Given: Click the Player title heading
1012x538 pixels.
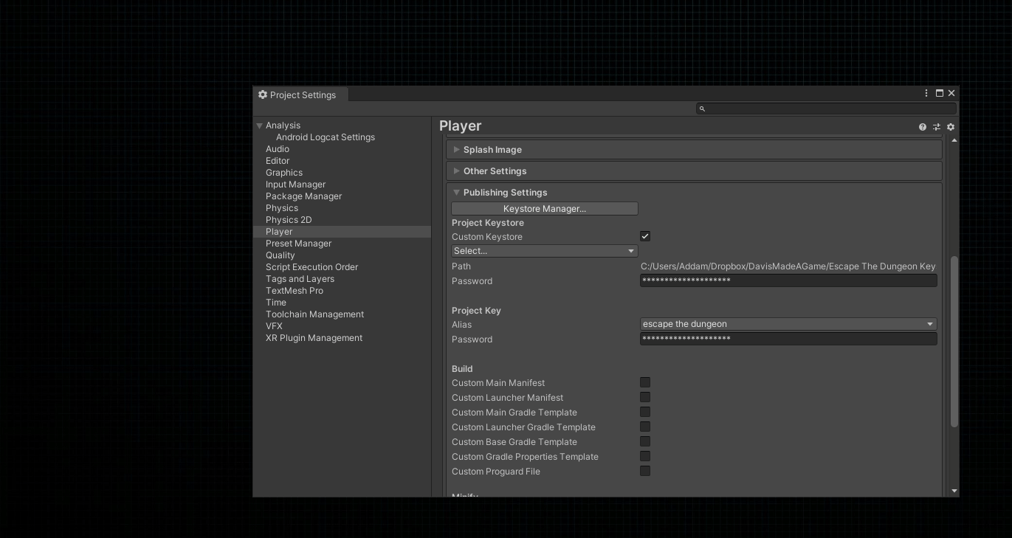Looking at the screenshot, I should click(460, 126).
